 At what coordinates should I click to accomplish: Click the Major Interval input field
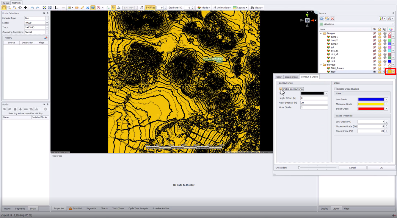pos(314,103)
